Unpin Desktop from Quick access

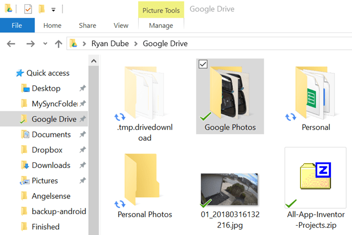point(82,88)
